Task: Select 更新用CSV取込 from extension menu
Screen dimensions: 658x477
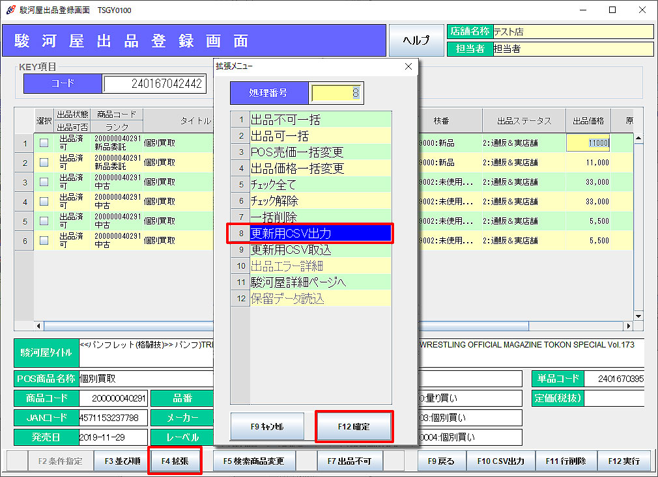Action: pyautogui.click(x=320, y=250)
